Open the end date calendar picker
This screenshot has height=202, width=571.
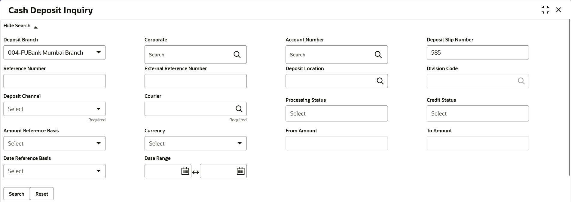tap(240, 171)
